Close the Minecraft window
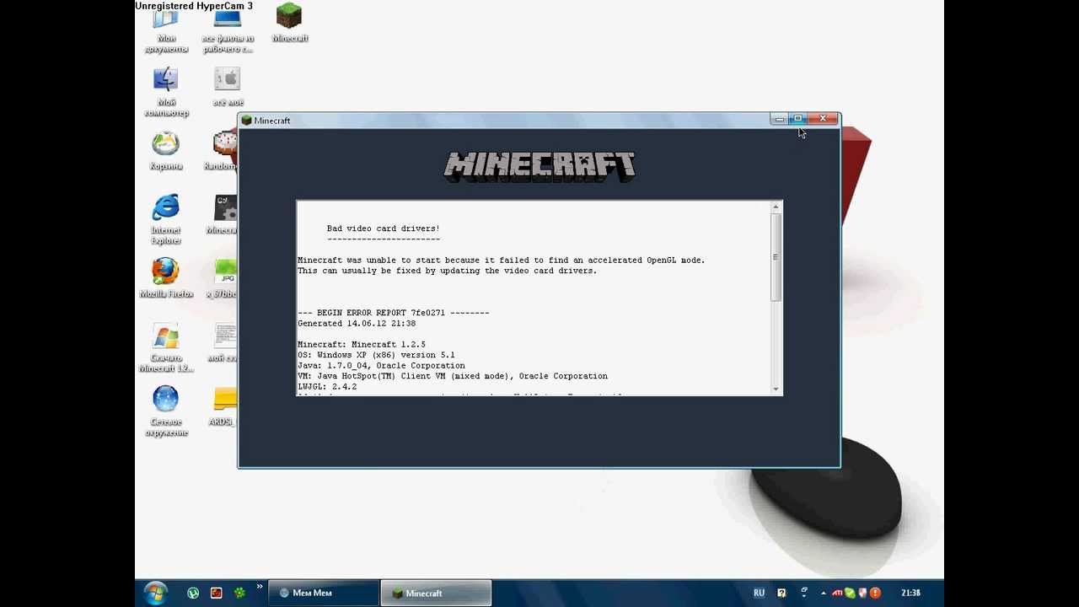 (x=823, y=119)
